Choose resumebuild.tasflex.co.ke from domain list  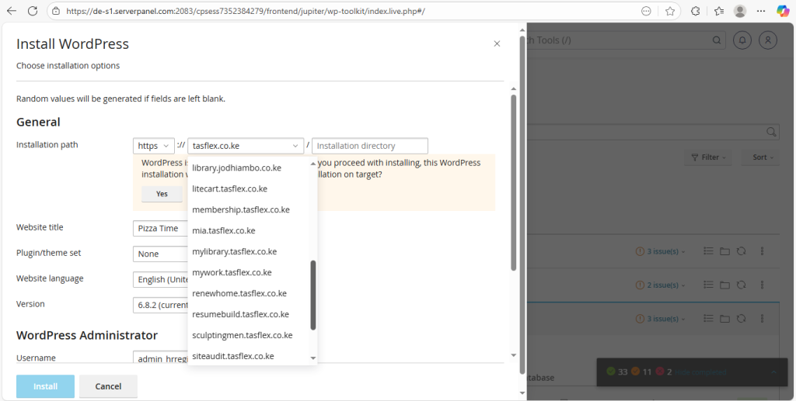240,314
